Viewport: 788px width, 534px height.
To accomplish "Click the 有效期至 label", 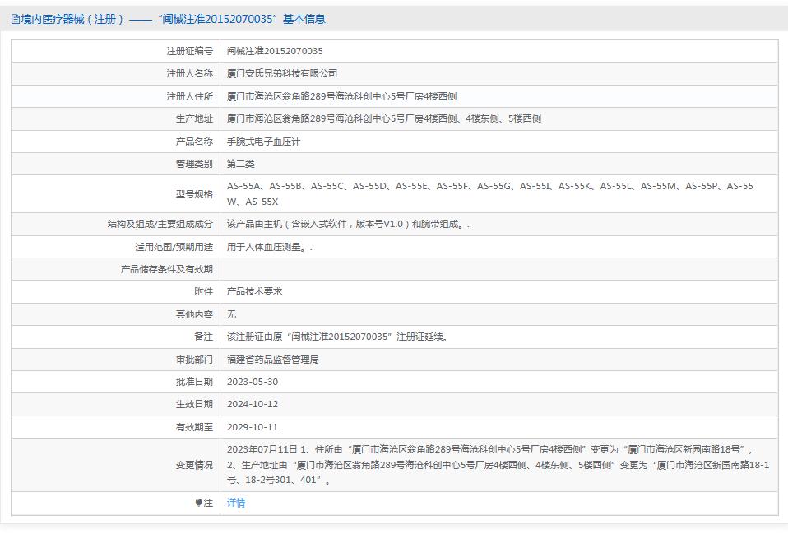I will tap(194, 427).
